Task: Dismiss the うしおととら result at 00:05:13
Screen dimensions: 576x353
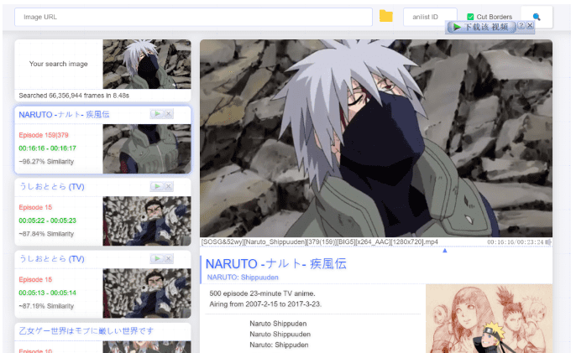Action: 169,259
